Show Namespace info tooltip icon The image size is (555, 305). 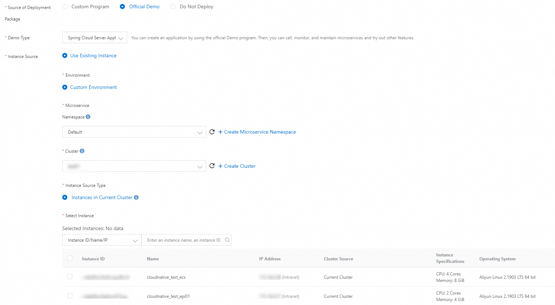tap(88, 117)
